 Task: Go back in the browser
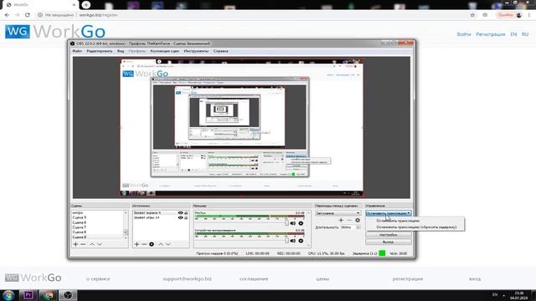(x=8, y=15)
